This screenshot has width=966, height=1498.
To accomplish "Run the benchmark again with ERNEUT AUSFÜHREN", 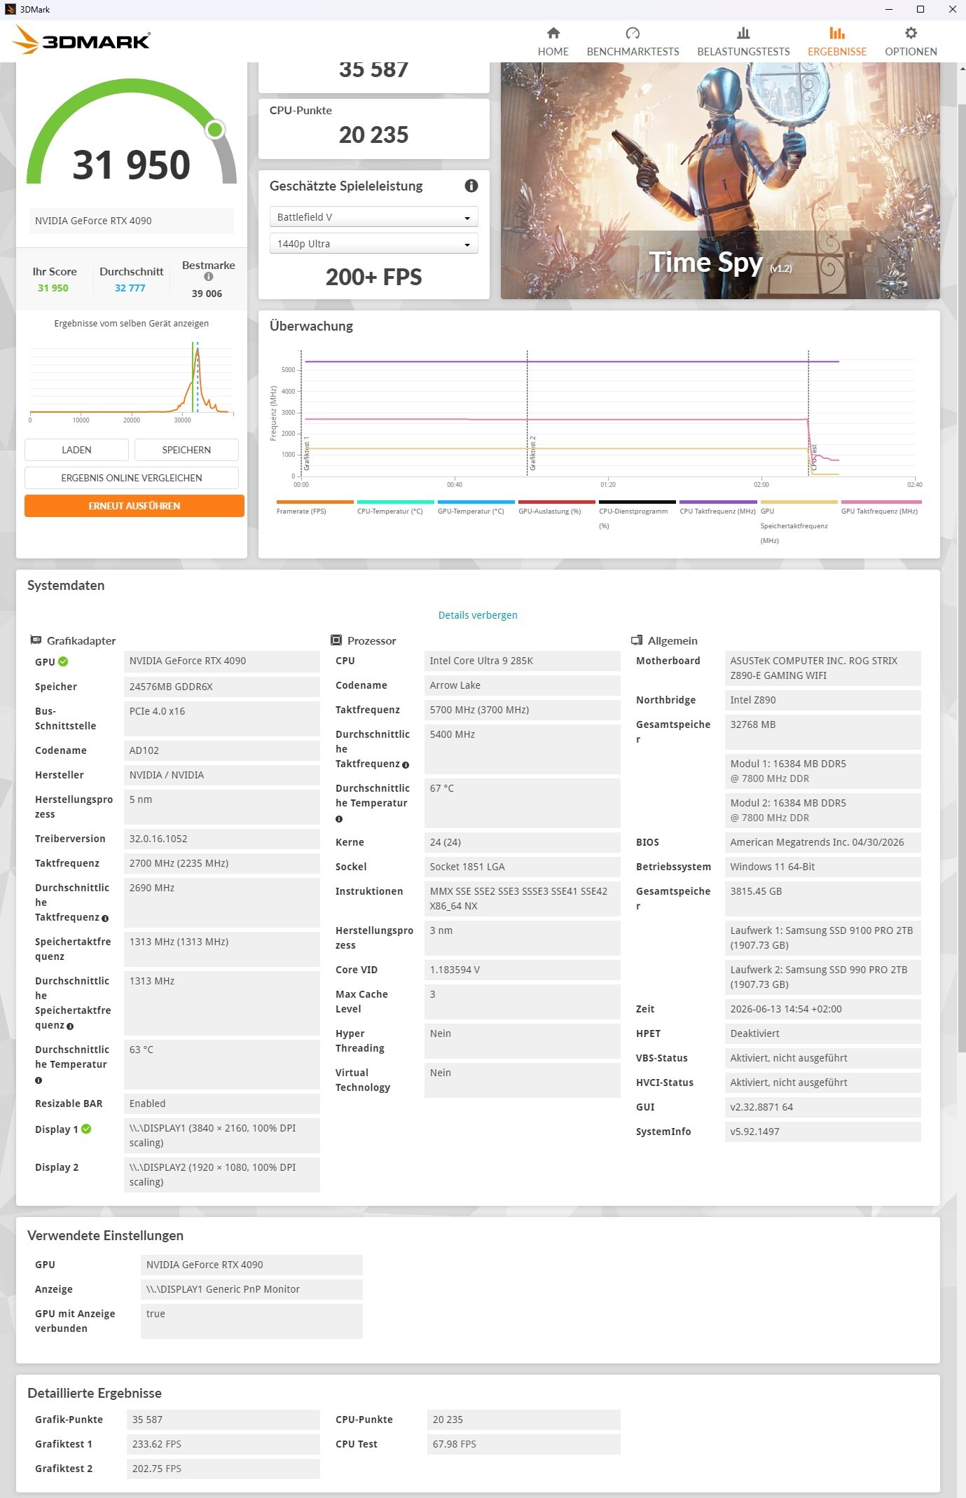I will pos(134,506).
